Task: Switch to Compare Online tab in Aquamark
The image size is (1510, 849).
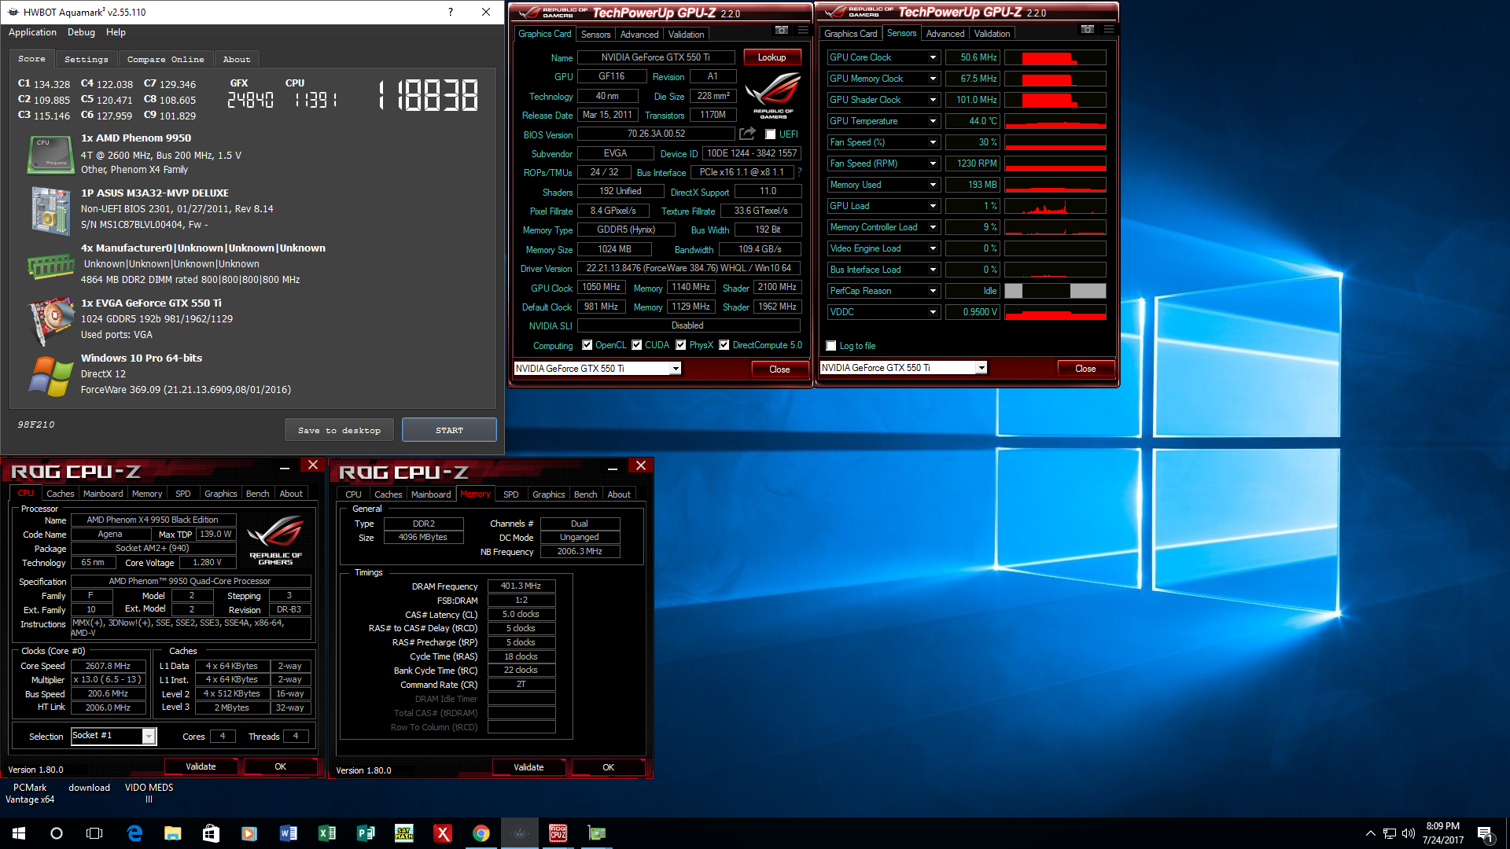Action: pyautogui.click(x=165, y=59)
